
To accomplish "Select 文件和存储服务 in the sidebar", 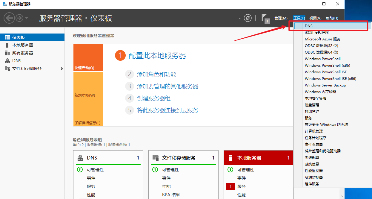I will point(32,69).
